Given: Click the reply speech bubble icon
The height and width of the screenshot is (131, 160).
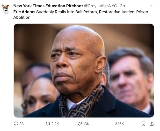Looking at the screenshot, I should coord(16,124).
